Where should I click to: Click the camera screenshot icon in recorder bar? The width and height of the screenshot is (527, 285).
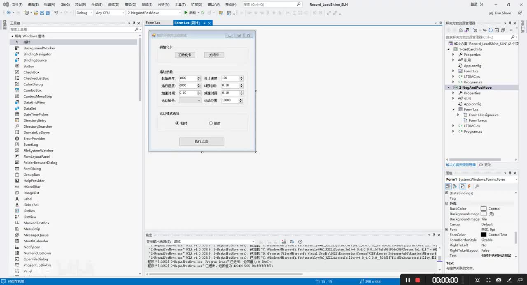(x=499, y=280)
